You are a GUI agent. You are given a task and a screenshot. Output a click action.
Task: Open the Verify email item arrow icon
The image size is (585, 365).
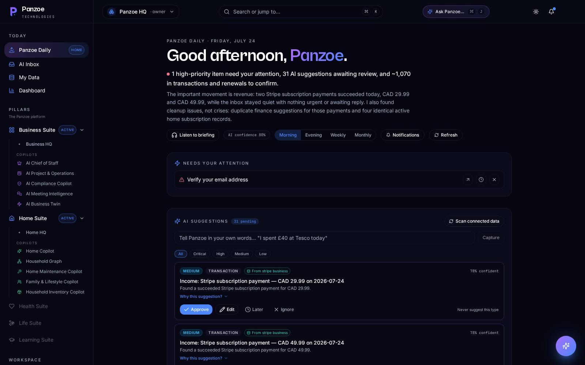click(468, 180)
